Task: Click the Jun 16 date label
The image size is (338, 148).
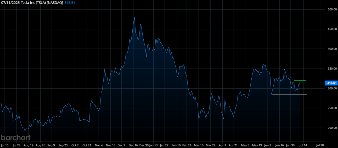Action: tap(280, 145)
